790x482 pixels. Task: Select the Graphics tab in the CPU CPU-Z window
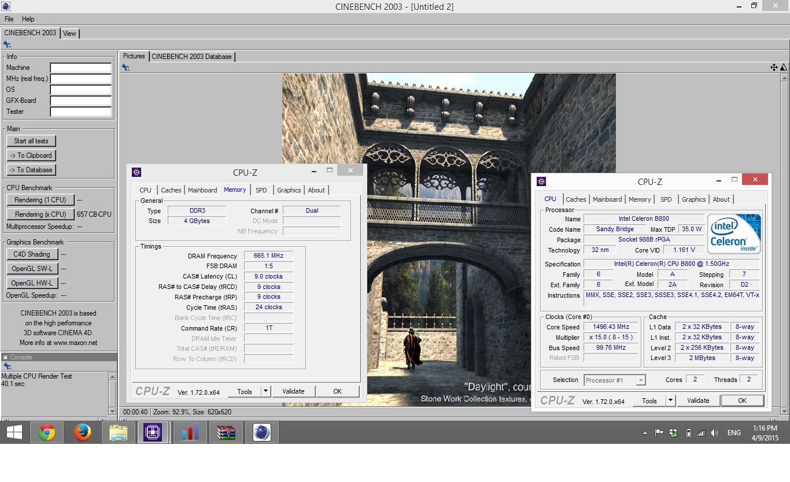click(693, 199)
